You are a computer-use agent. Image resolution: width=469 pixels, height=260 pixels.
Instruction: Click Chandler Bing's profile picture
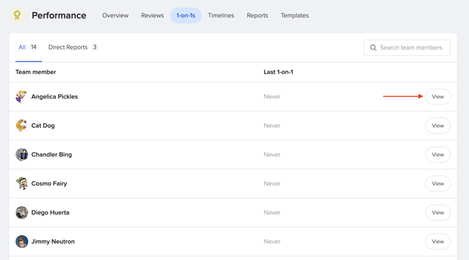22,154
